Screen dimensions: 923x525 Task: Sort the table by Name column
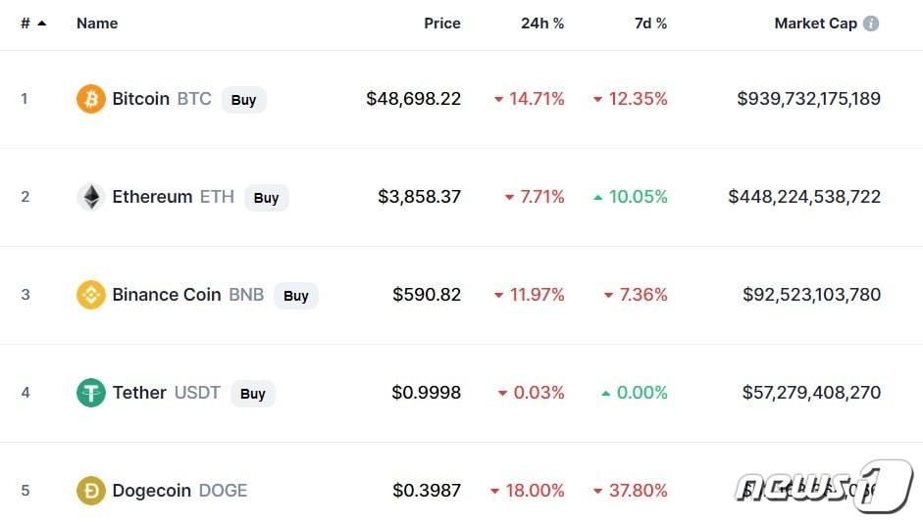tap(97, 24)
